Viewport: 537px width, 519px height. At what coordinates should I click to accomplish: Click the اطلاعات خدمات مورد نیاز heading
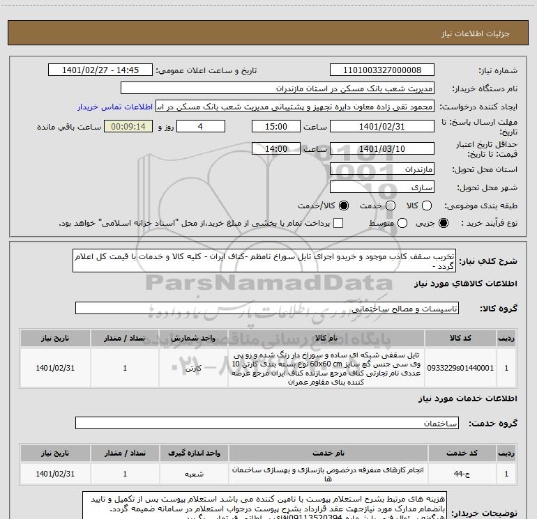(467, 398)
